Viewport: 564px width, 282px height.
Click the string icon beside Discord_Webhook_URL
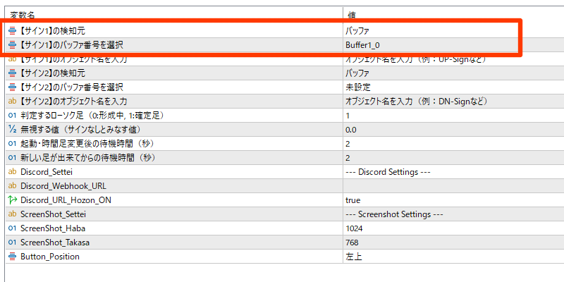tap(12, 186)
